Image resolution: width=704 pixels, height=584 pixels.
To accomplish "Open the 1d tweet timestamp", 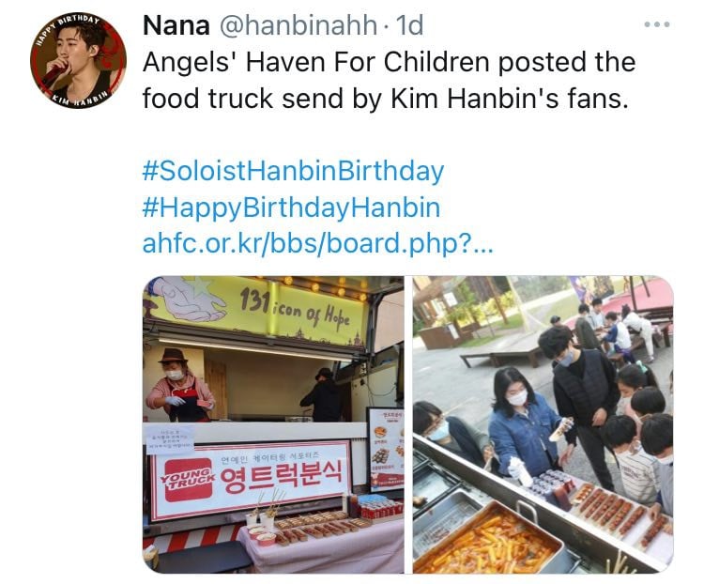I will point(409,25).
